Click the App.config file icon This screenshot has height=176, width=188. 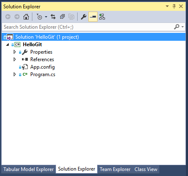pos(25,67)
